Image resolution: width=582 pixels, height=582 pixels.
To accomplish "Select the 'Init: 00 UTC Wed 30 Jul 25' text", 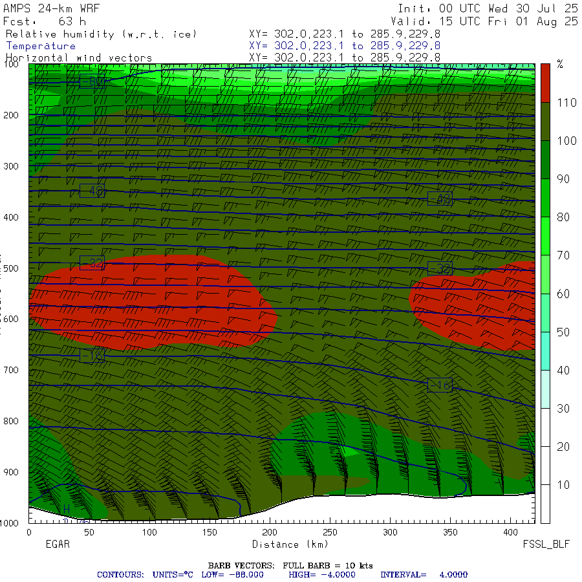I will tap(488, 8).
